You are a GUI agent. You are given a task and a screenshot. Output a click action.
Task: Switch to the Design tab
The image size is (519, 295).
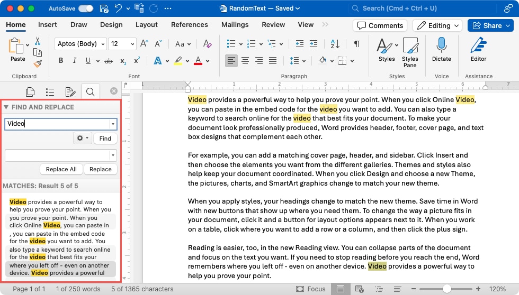point(111,24)
